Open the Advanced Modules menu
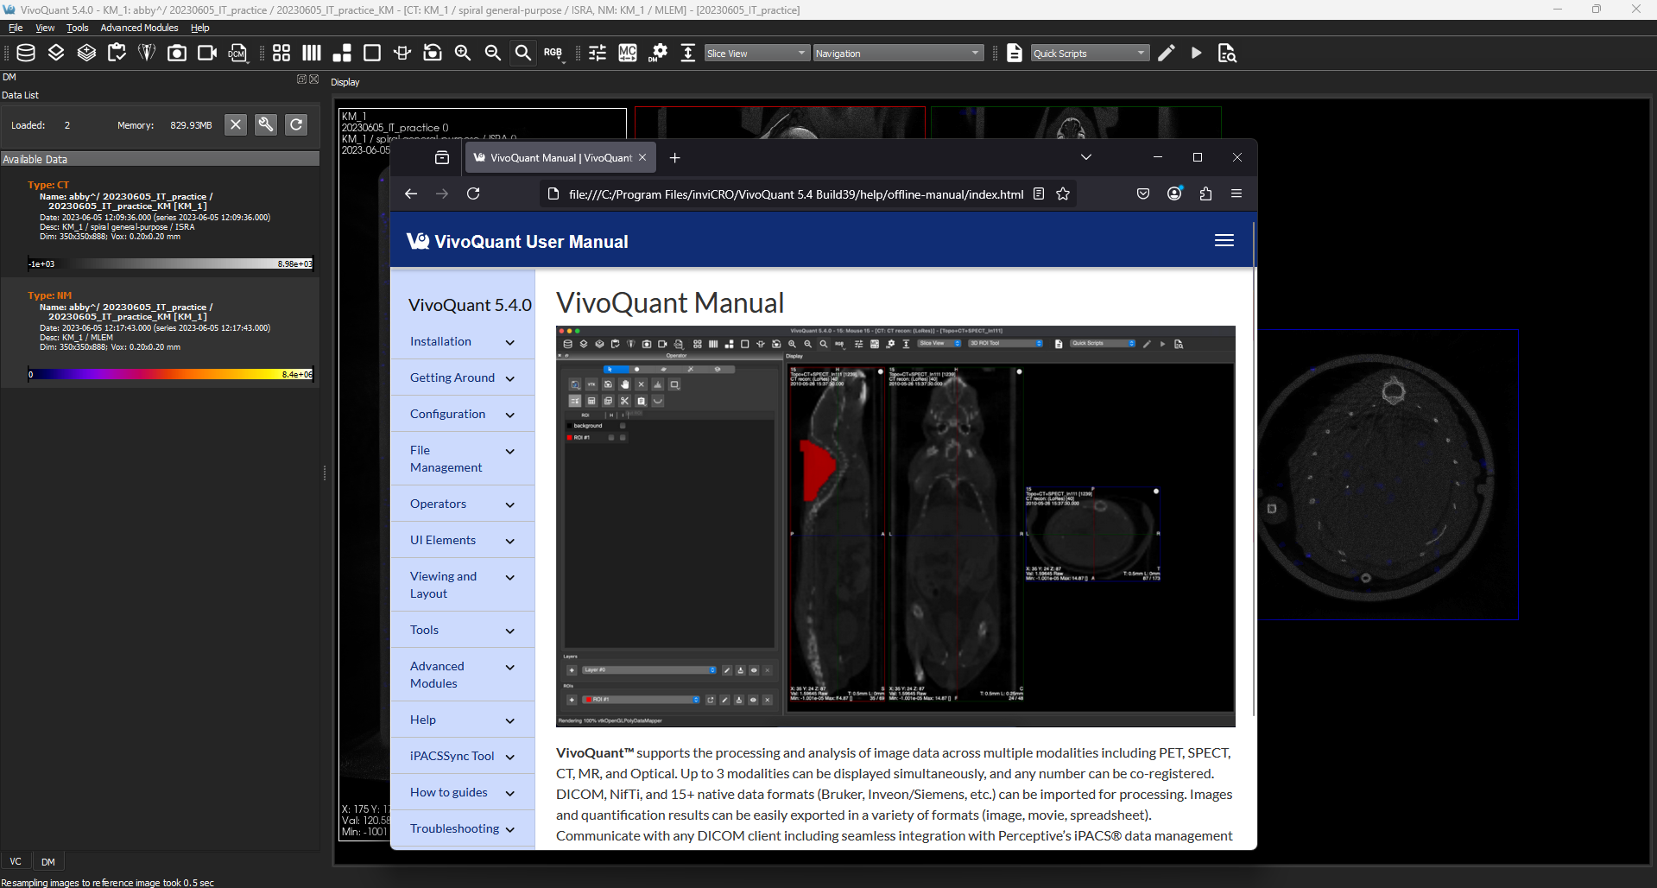Image resolution: width=1657 pixels, height=888 pixels. tap(139, 28)
